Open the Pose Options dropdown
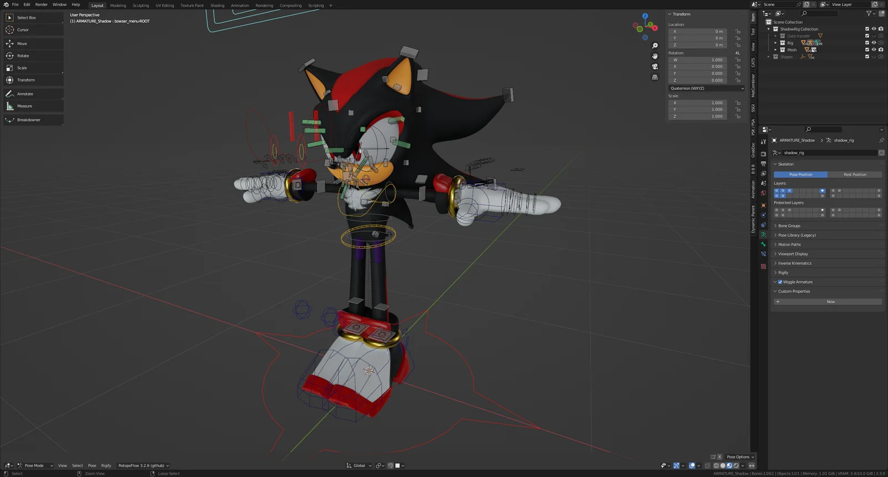888x477 pixels. 740,457
